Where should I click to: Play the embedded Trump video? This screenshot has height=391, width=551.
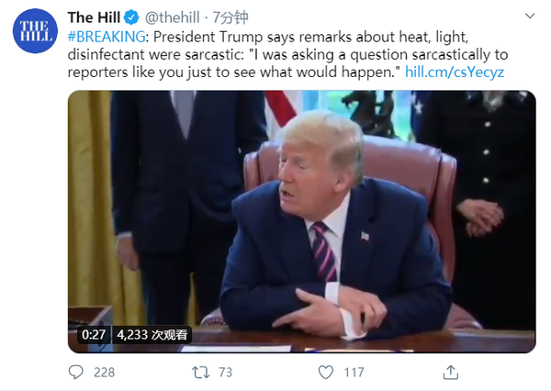coord(302,222)
